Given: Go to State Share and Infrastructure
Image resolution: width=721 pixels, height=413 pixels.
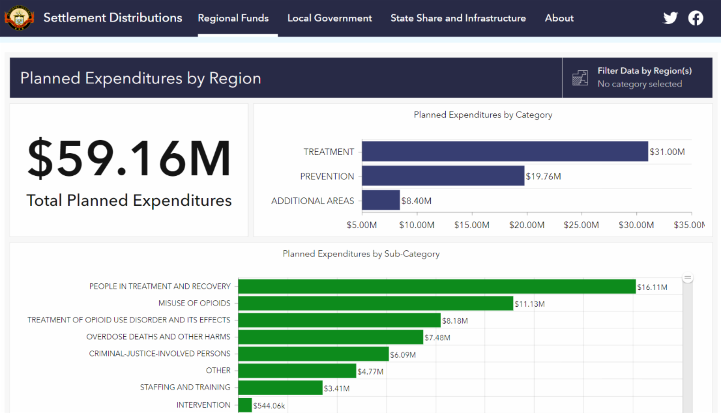Looking at the screenshot, I should 458,18.
